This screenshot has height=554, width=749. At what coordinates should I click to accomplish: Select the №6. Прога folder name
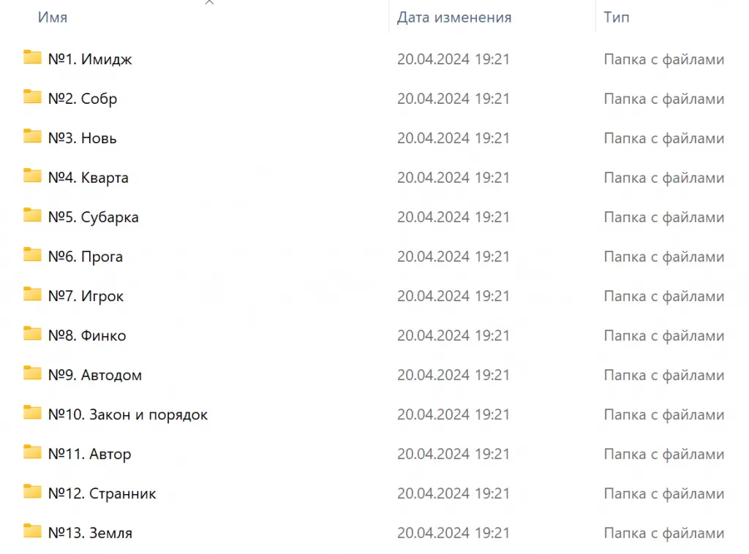(x=85, y=257)
